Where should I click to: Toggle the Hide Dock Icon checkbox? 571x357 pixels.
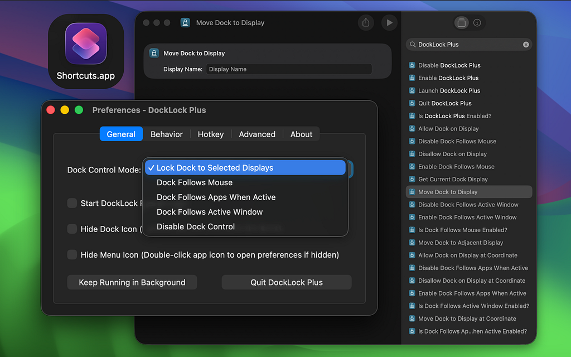pyautogui.click(x=72, y=229)
